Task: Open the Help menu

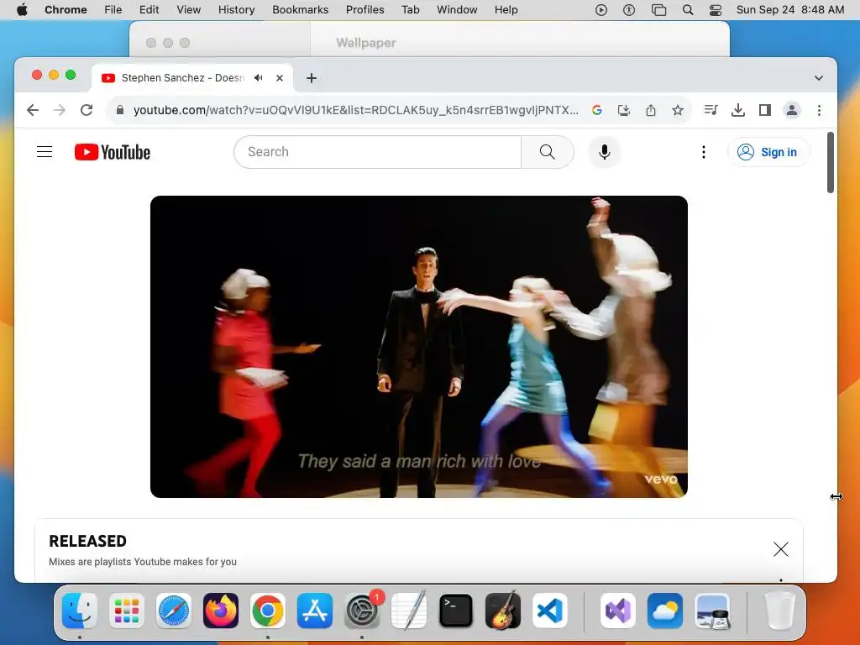Action: (506, 10)
